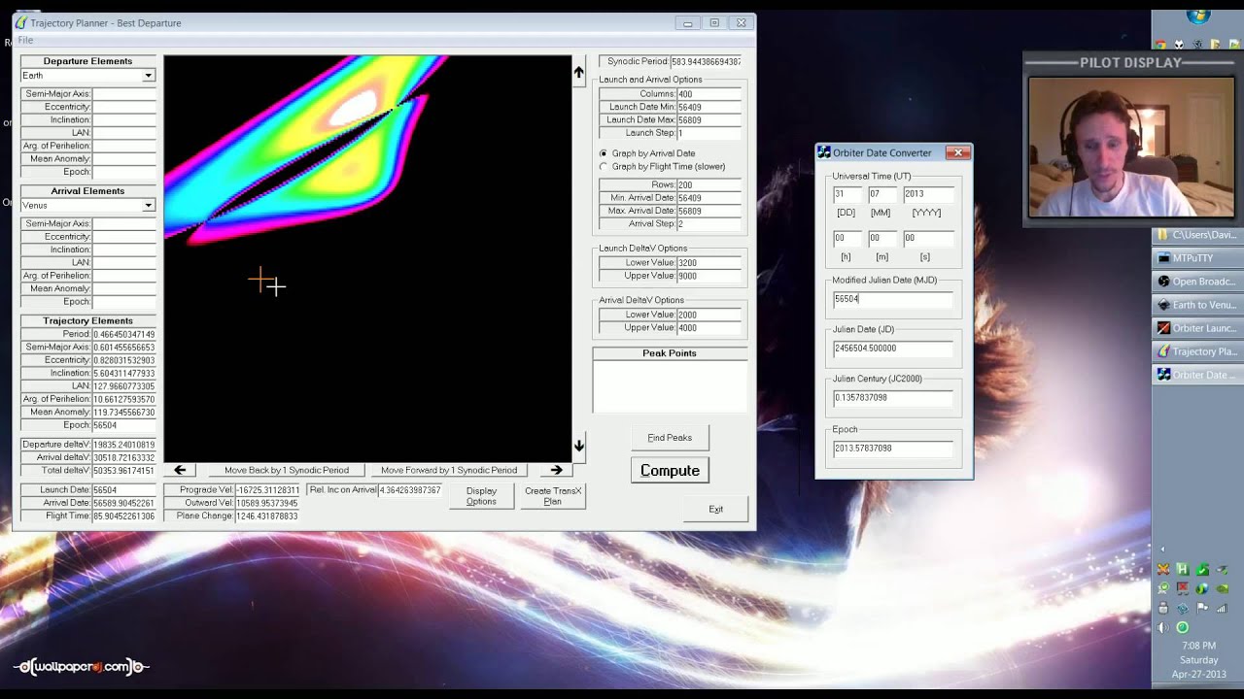Click the Peak Points list box
The width and height of the screenshot is (1244, 699).
pyautogui.click(x=670, y=386)
